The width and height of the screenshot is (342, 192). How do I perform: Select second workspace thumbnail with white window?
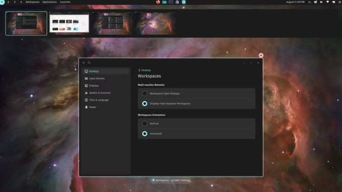coord(69,23)
